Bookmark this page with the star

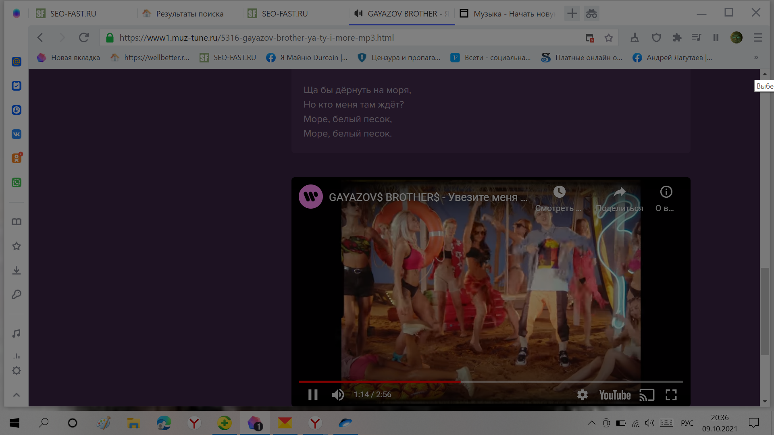pos(609,38)
